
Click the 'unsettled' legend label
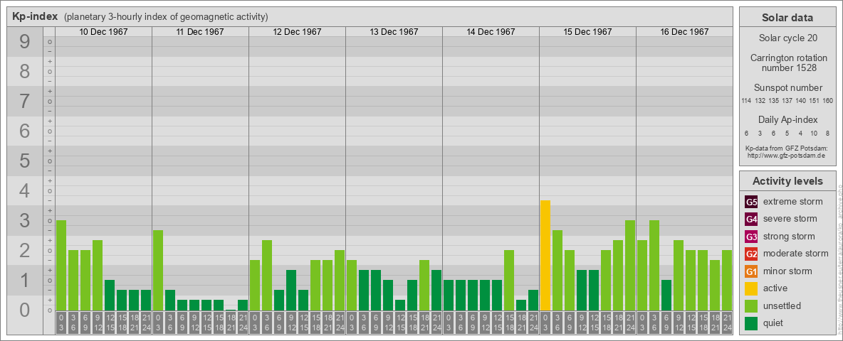782,306
